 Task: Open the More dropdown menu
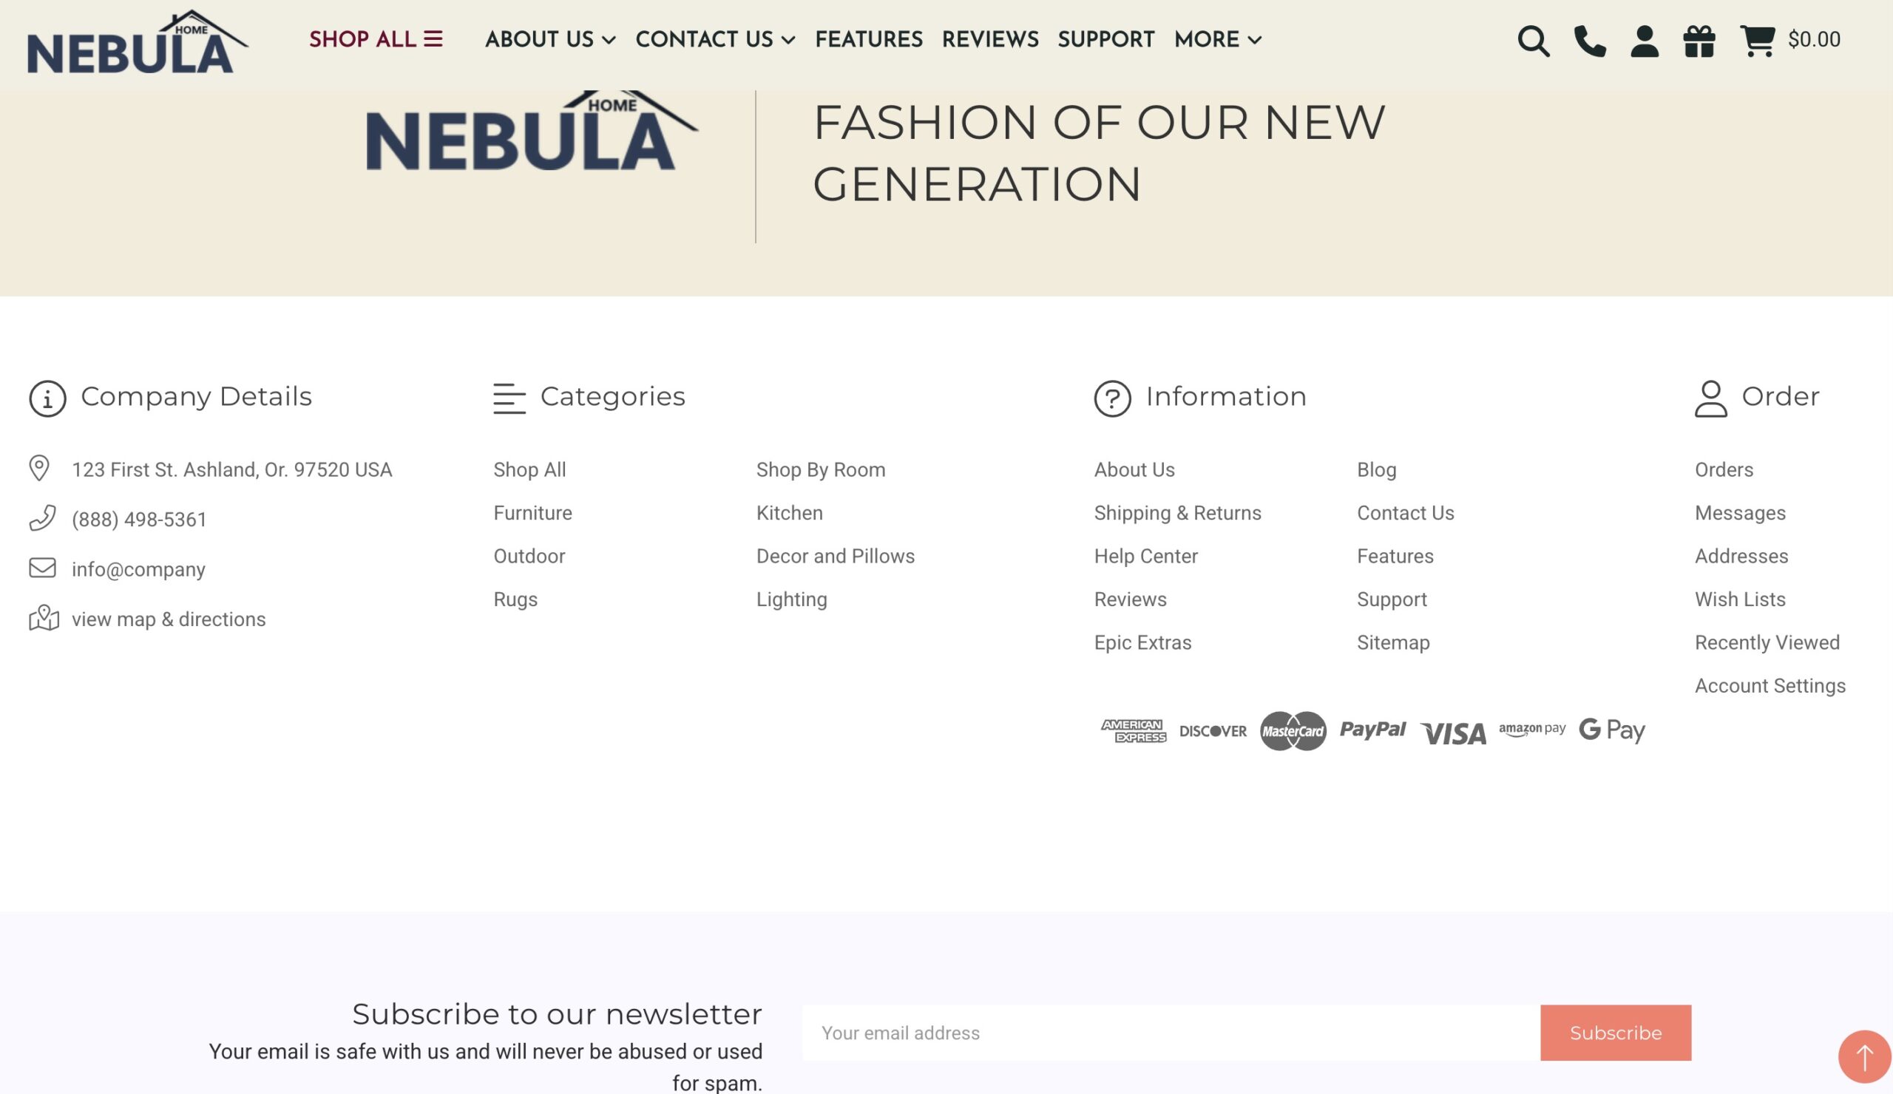tap(1217, 40)
